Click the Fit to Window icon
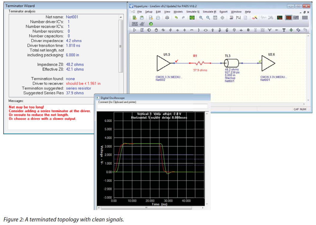 tap(215, 18)
